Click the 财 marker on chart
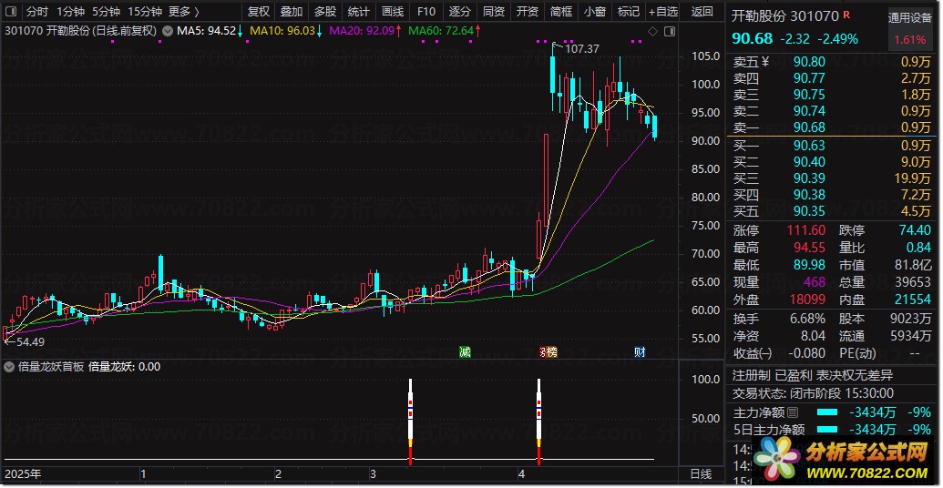 click(640, 352)
